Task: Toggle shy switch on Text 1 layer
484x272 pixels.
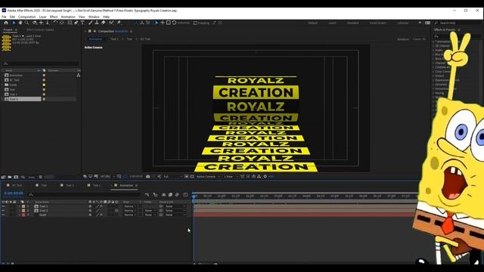Action: pyautogui.click(x=90, y=206)
